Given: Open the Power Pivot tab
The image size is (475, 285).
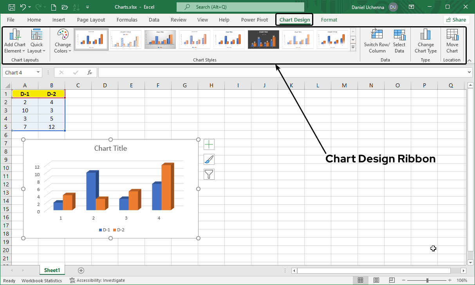Looking at the screenshot, I should (254, 20).
